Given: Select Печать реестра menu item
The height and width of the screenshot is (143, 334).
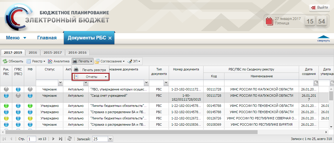Looking at the screenshot, I should pos(94,70).
